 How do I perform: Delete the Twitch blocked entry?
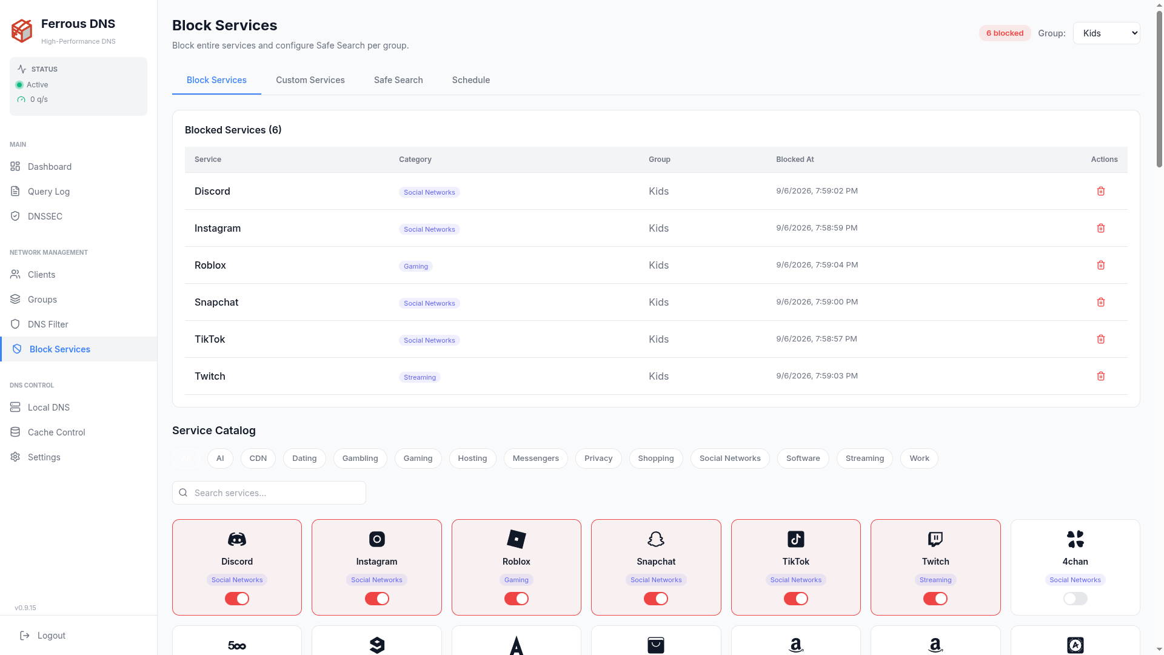click(1101, 376)
